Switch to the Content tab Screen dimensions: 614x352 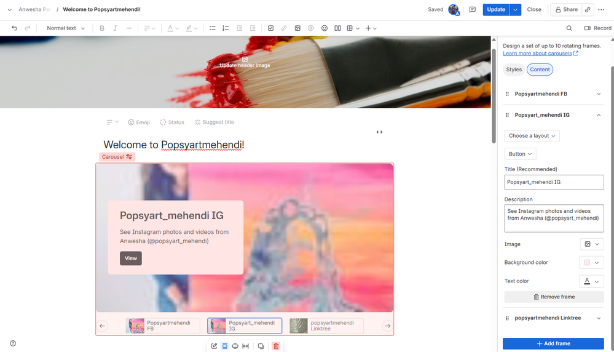coord(540,70)
